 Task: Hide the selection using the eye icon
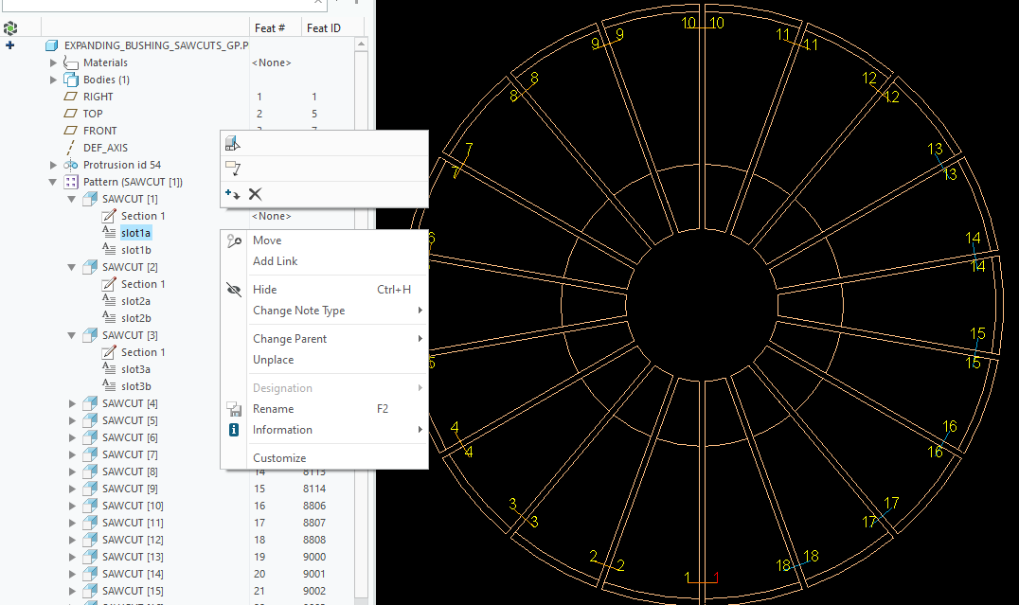(x=234, y=289)
